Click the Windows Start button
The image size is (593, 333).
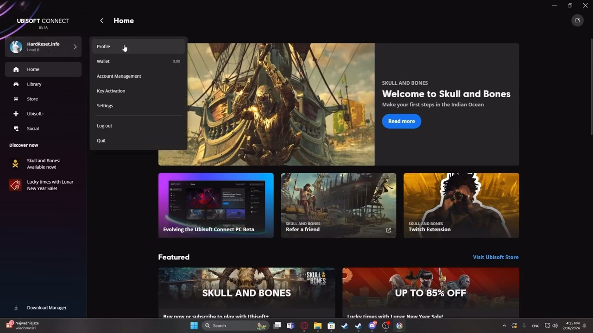coord(194,326)
